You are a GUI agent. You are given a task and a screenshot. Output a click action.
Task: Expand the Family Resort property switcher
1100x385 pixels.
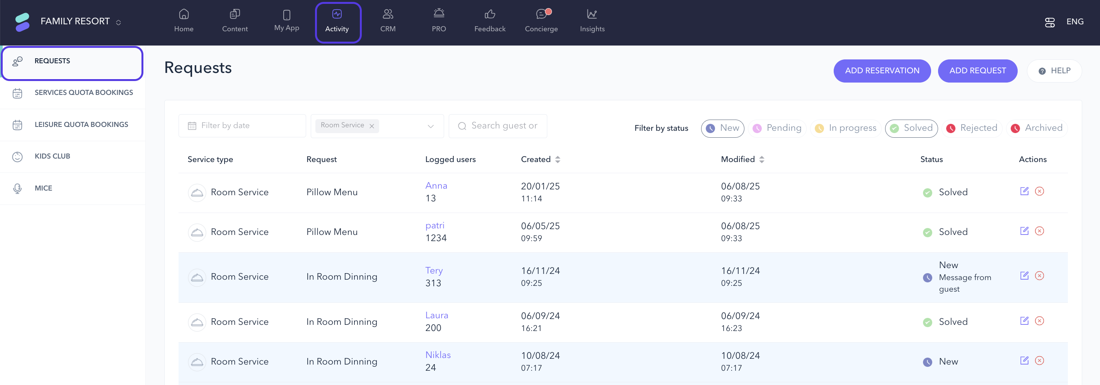coord(119,22)
